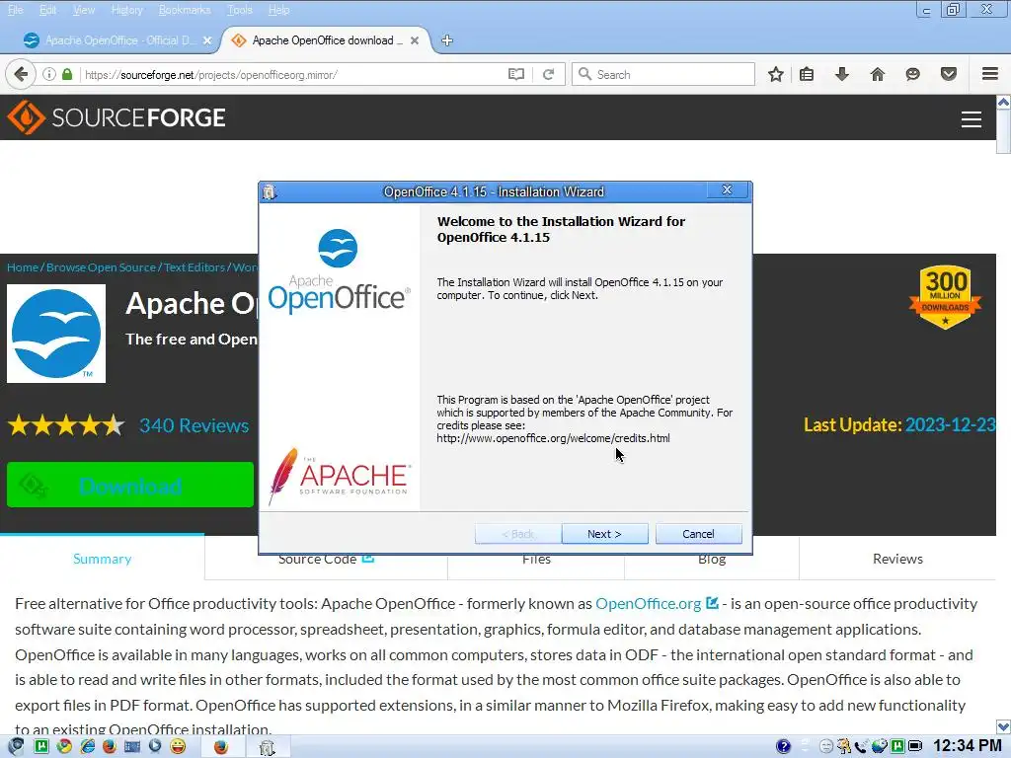Click the blue help tray icon
1011x758 pixels.
click(783, 746)
